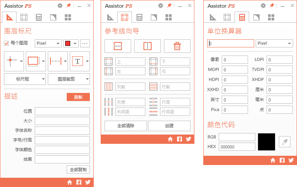The width and height of the screenshot is (297, 187).
Task: Click top margin guide icon
Action: pyautogui.click(x=108, y=62)
